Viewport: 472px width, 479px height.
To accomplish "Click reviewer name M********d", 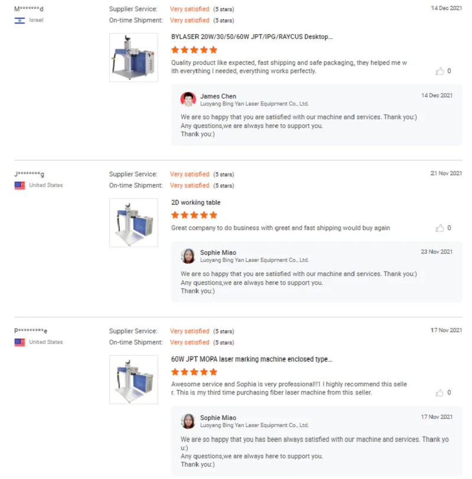I will tap(29, 9).
